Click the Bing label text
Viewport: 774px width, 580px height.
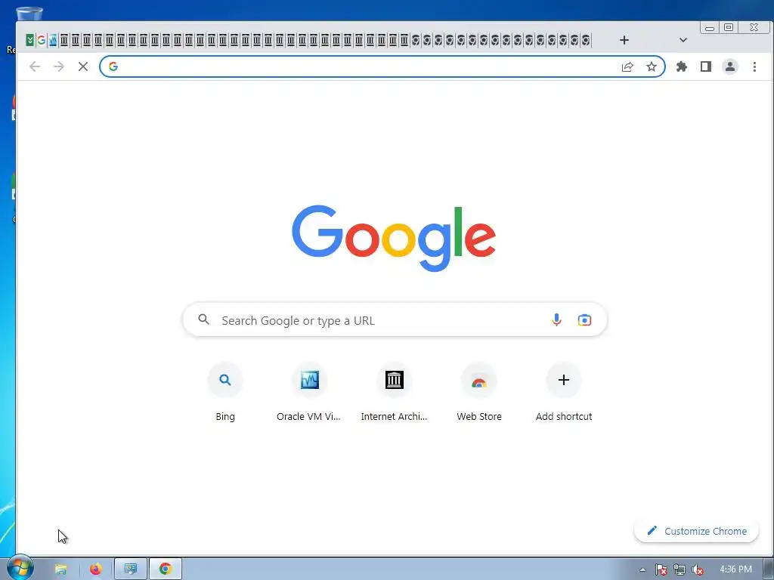[225, 416]
